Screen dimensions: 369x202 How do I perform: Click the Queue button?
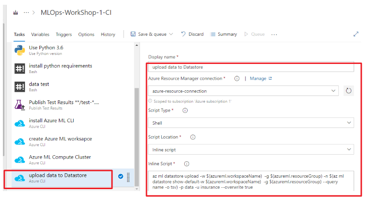(x=255, y=34)
